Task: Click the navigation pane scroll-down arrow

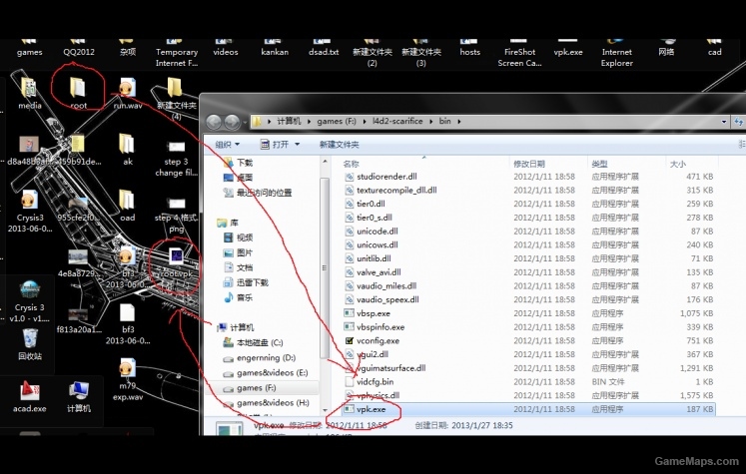Action: point(325,410)
